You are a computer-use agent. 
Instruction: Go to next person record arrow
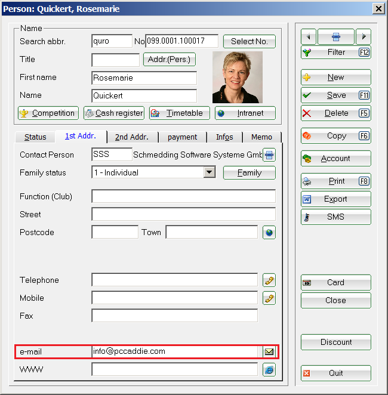coord(364,37)
